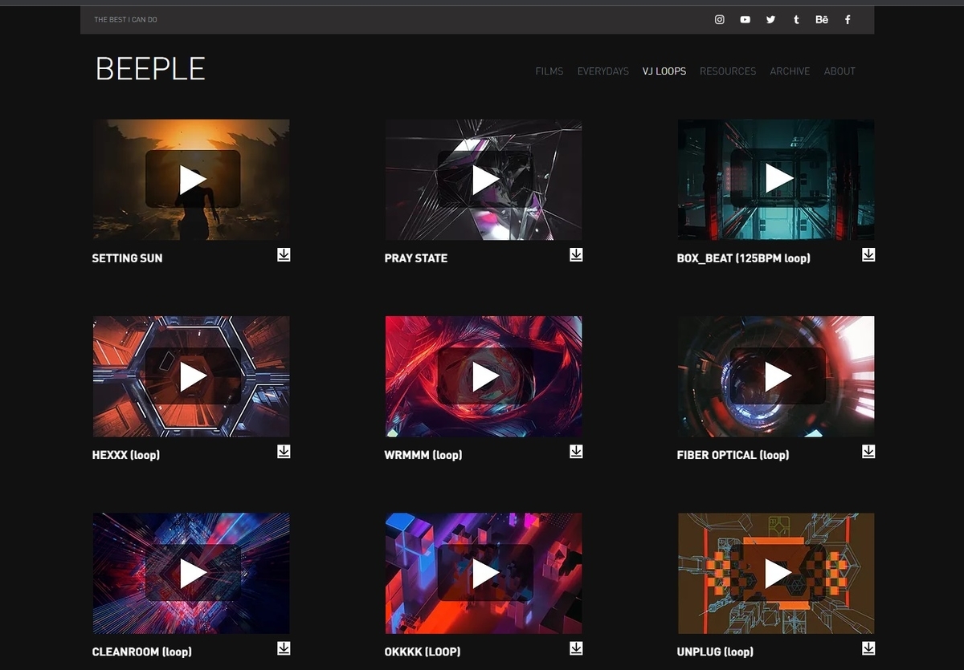Play the BOX_BEAT video

778,179
